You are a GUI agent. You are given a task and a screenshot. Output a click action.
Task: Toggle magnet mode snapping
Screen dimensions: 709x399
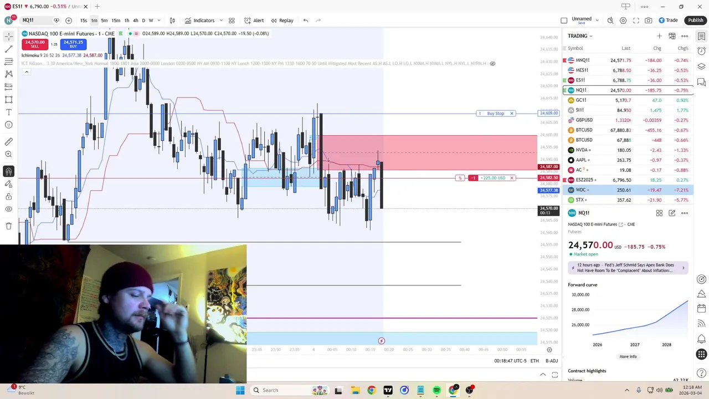8,171
